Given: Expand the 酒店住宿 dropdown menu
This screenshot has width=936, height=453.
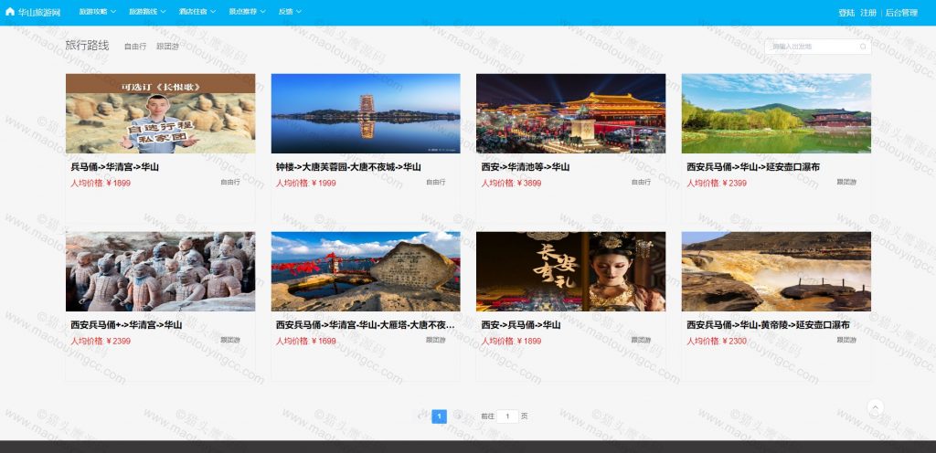Looking at the screenshot, I should (x=197, y=12).
